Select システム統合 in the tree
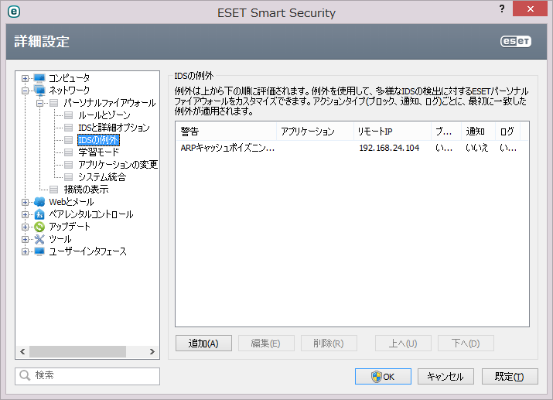The height and width of the screenshot is (400, 553). click(x=102, y=177)
